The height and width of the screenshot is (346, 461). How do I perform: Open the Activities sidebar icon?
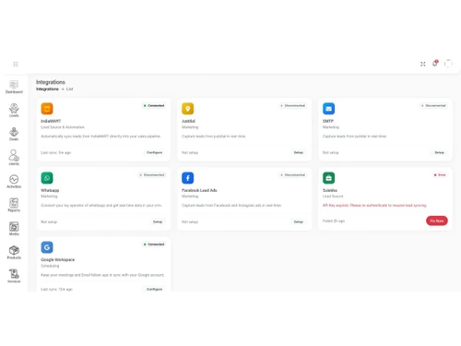pos(14,182)
